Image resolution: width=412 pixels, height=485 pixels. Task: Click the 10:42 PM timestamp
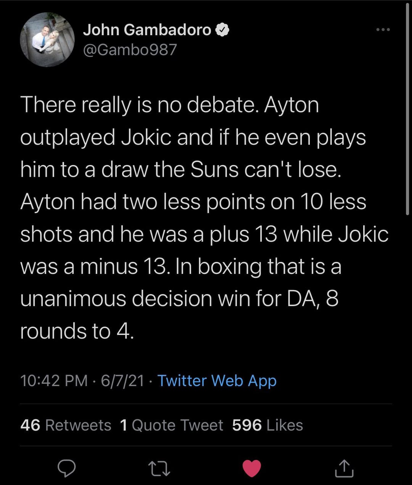(54, 380)
